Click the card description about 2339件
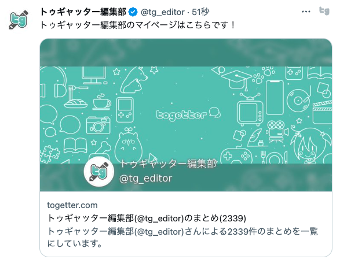Image resolution: width=340 pixels, height=263 pixels. pyautogui.click(x=182, y=238)
